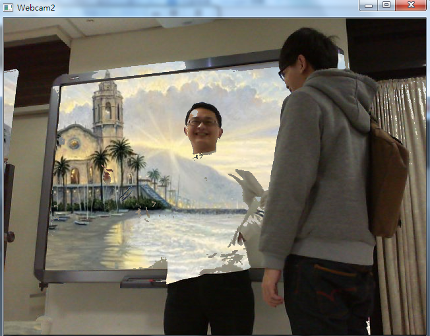Image resolution: width=430 pixels, height=336 pixels.
Task: Click the Webcam2 title text
Action: click(36, 8)
